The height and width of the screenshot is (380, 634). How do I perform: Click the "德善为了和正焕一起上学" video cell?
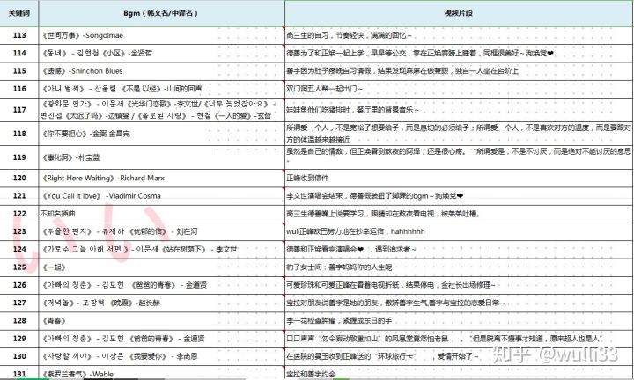click(459, 54)
